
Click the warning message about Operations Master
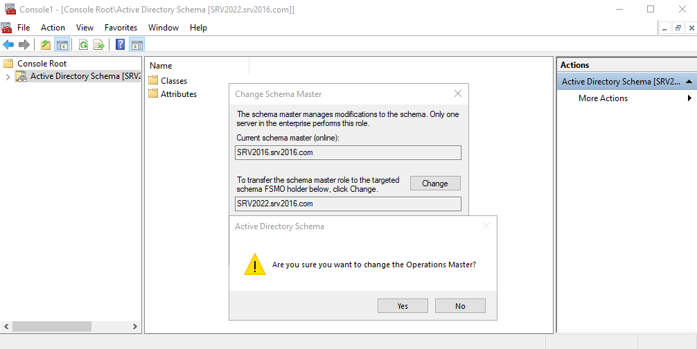click(x=374, y=265)
